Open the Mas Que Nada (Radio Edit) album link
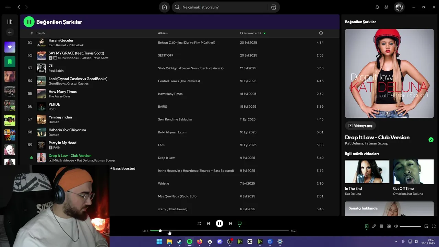The image size is (439, 247). click(x=177, y=196)
